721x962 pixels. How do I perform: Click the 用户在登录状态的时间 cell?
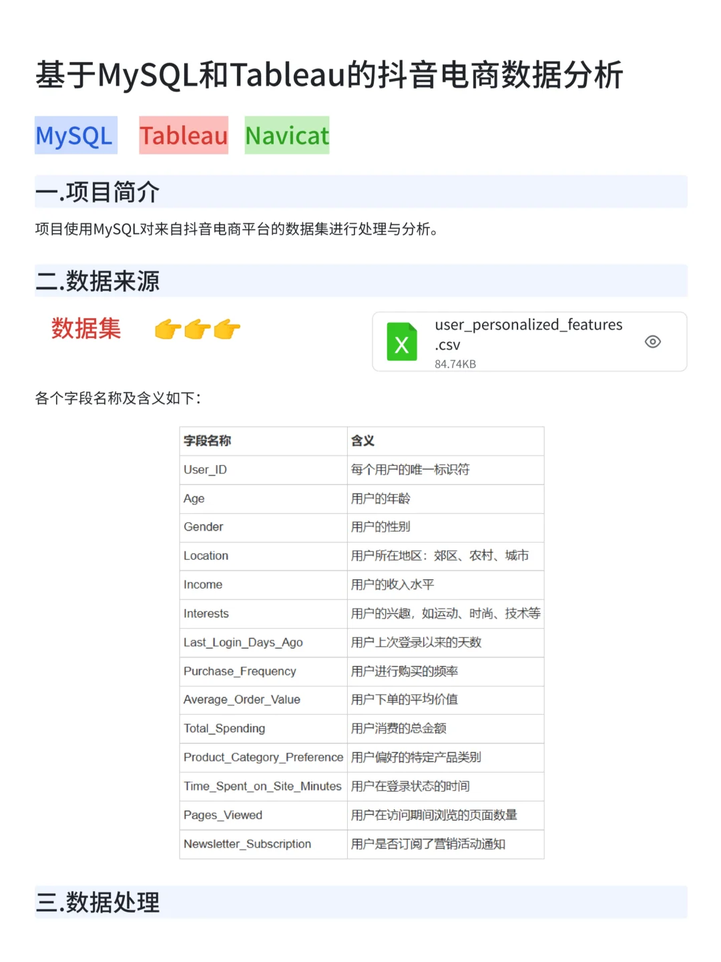[445, 786]
